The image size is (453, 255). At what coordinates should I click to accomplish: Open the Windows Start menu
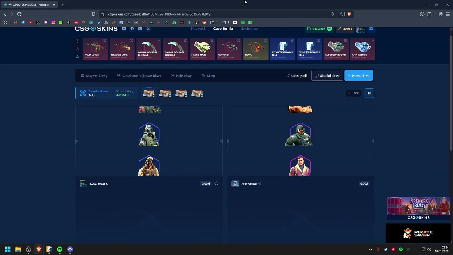[7, 249]
